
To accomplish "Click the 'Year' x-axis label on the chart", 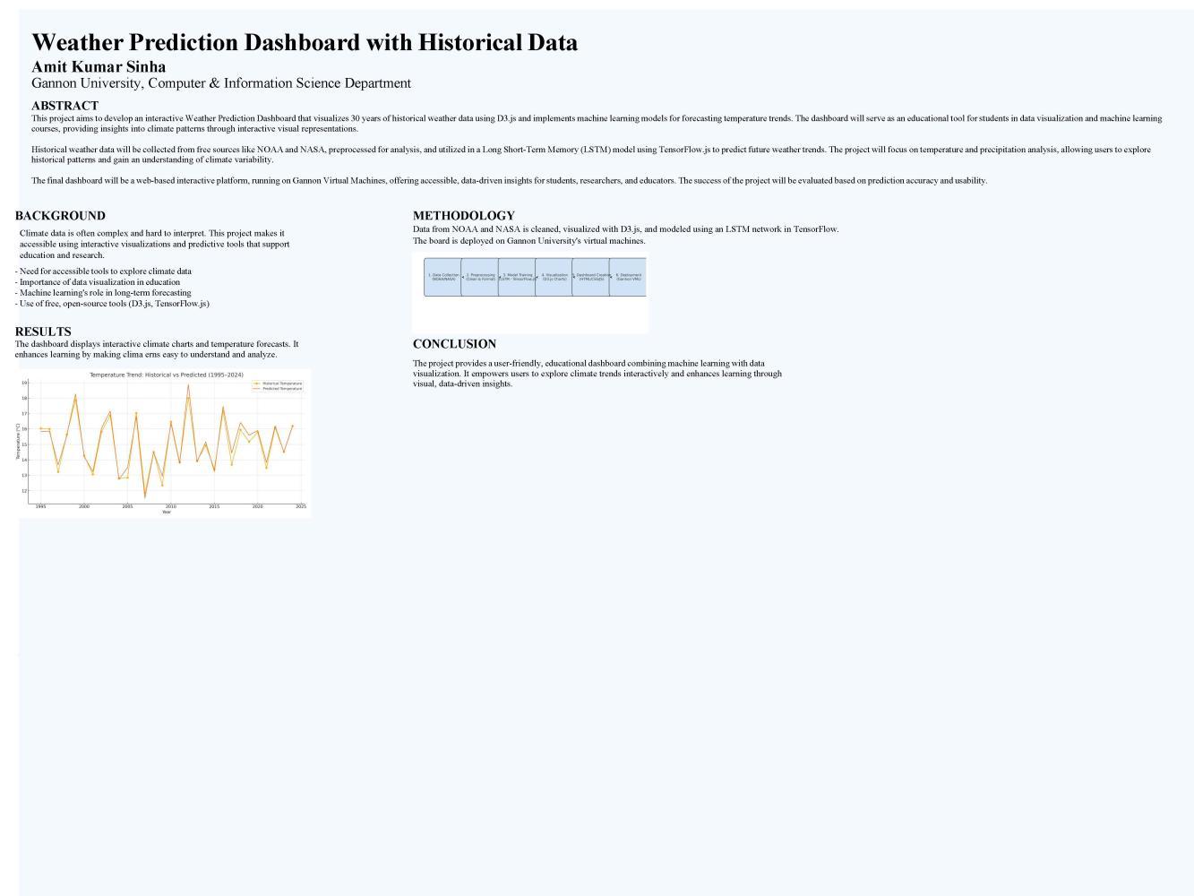I will 167,512.
